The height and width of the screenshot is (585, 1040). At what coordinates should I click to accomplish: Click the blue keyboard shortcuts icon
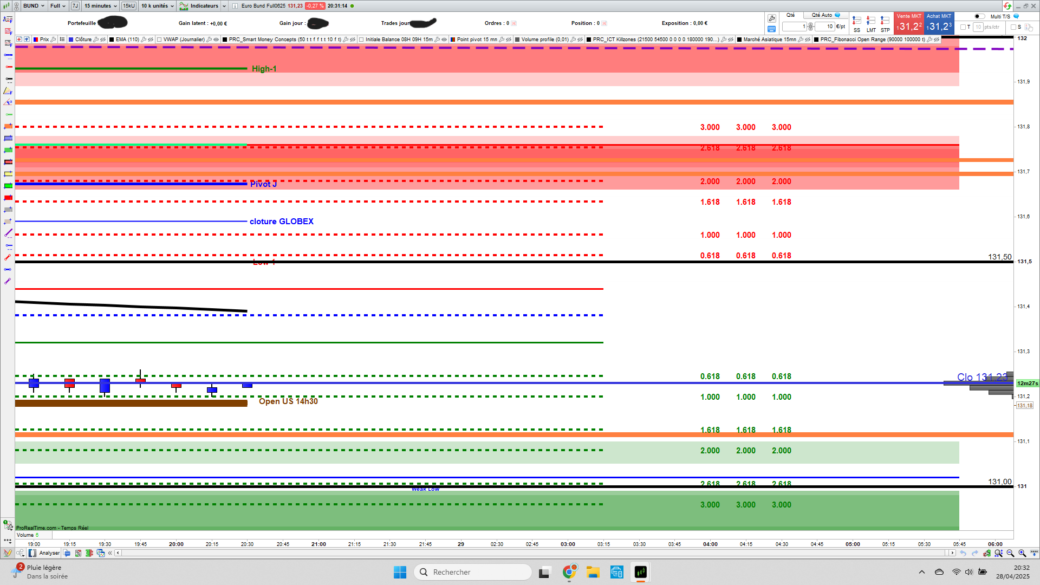click(x=772, y=29)
